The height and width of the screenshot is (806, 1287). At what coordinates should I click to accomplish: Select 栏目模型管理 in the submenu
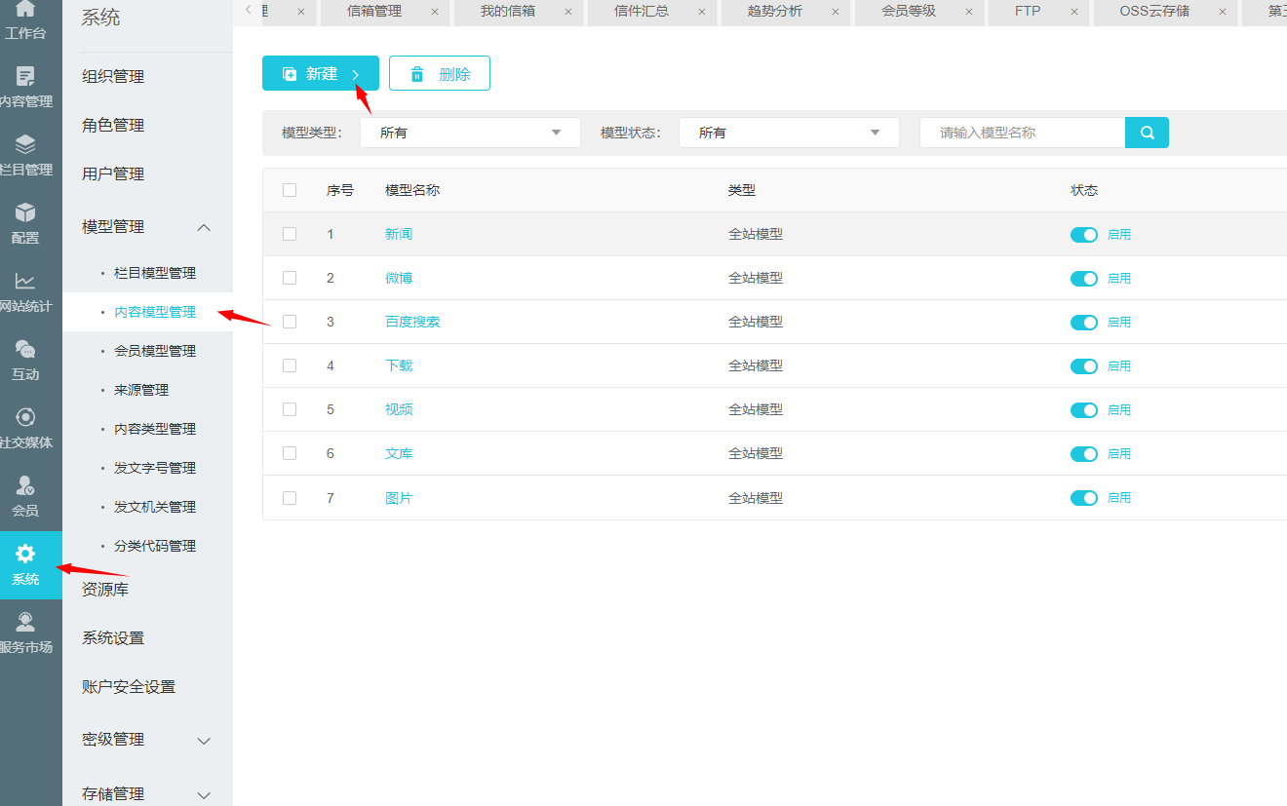pos(154,273)
